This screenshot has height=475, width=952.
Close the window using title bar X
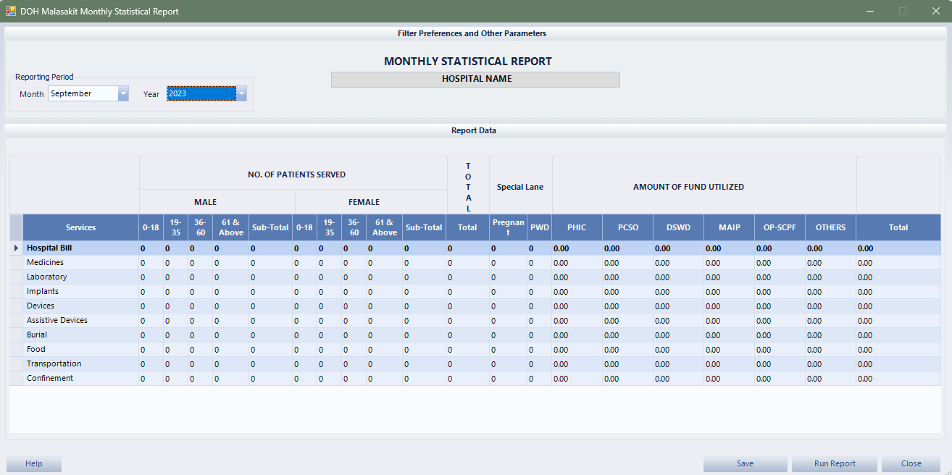tap(935, 11)
